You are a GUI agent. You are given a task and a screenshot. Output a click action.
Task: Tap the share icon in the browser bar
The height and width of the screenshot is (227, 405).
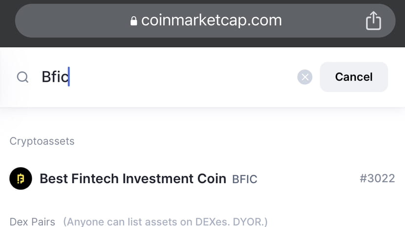(x=373, y=20)
